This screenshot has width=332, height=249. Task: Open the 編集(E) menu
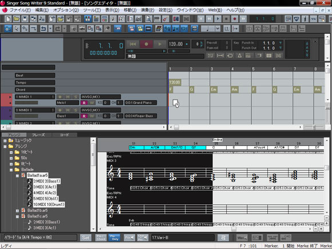(x=42, y=10)
